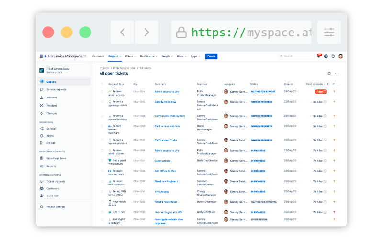
Task: Open the Cant access webcam ticket link
Action: pos(167,126)
